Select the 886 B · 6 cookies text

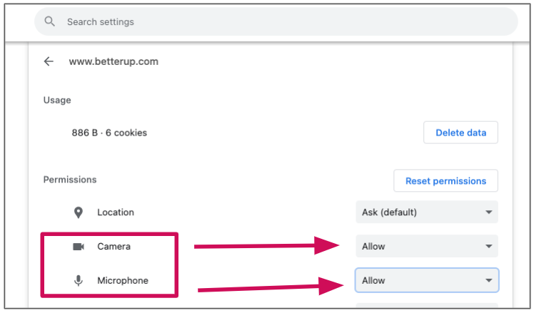coord(109,133)
